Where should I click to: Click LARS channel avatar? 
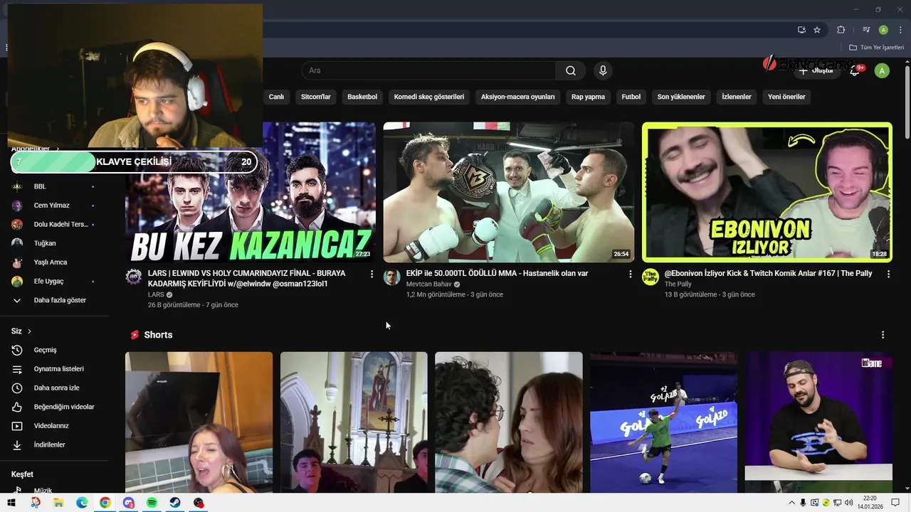pos(134,277)
